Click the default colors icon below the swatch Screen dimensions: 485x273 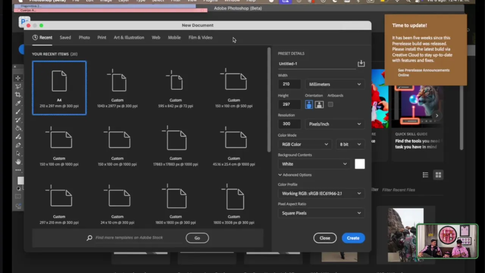pos(18,188)
